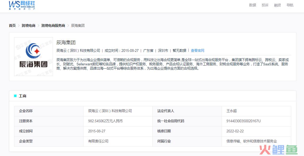
Task: Select legal representative 王永超 cell
Action: coord(256,111)
